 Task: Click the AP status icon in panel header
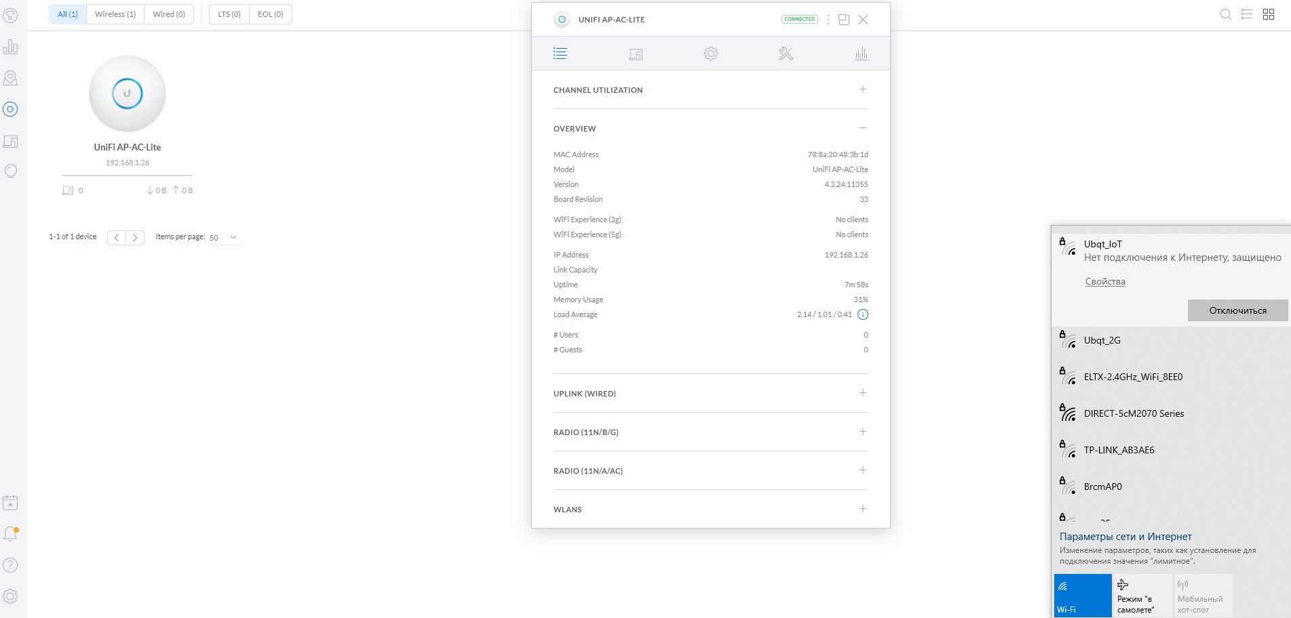point(562,20)
